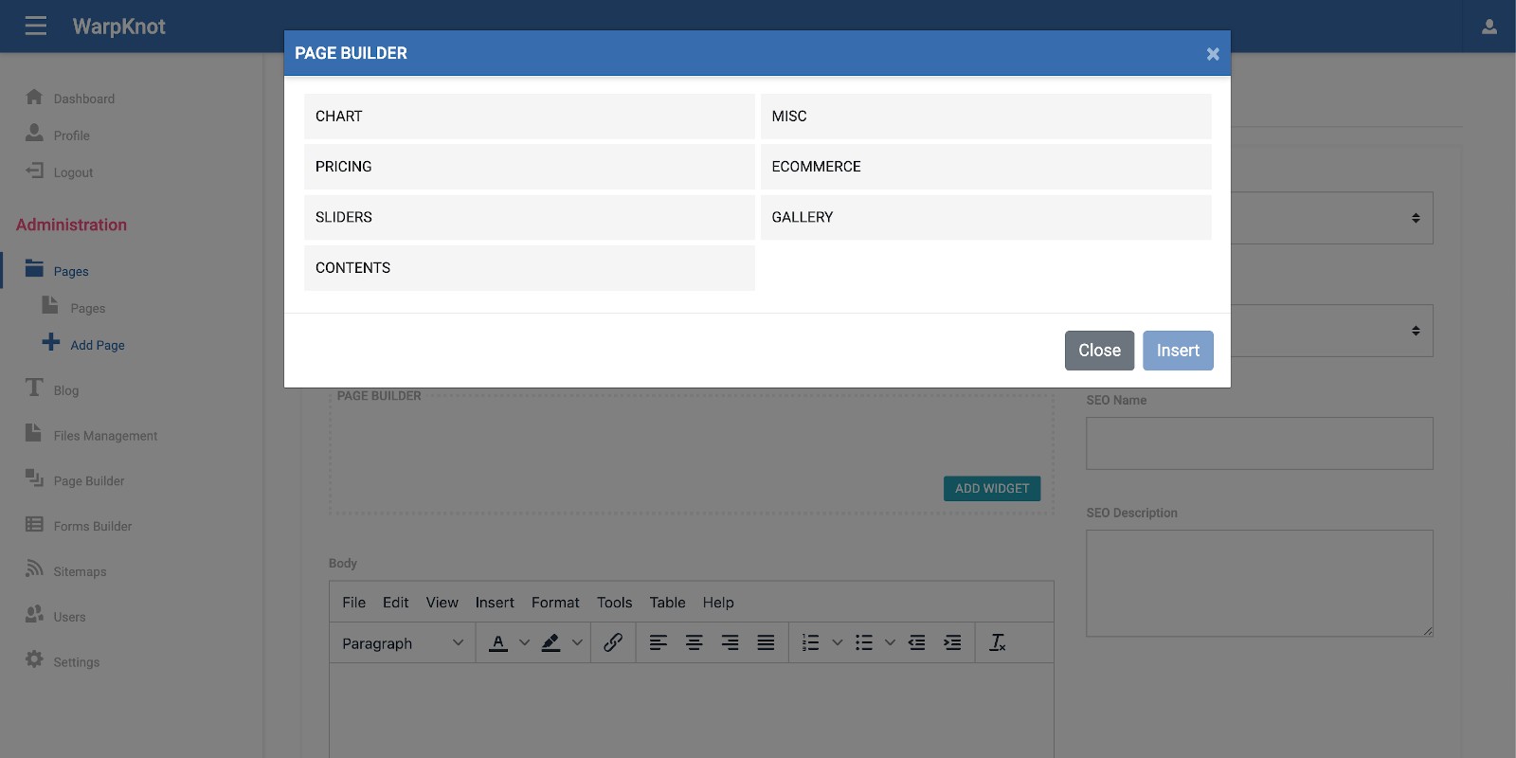Click the Profile person icon
Viewport: 1516px width, 758px height.
point(34,133)
